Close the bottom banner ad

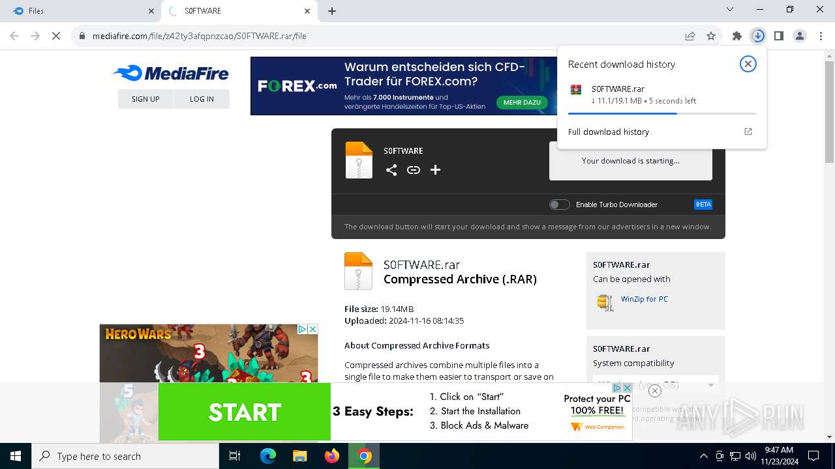tap(655, 391)
